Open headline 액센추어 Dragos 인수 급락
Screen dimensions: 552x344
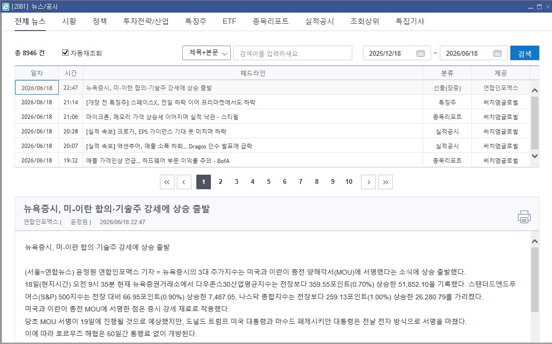click(x=169, y=146)
